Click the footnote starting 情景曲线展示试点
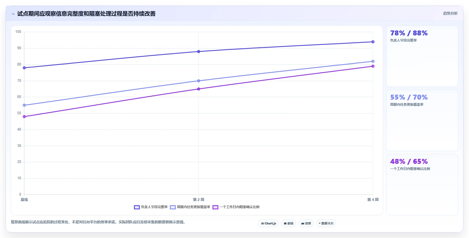Image resolution: width=469 pixels, height=238 pixels. click(x=98, y=222)
